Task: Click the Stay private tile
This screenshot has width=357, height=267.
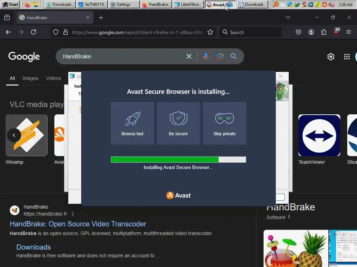Action: pyautogui.click(x=224, y=123)
